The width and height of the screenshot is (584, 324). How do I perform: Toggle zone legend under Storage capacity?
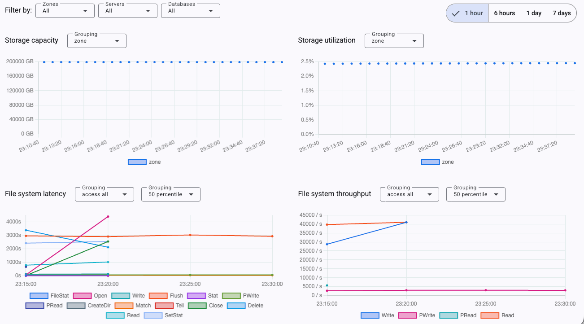pyautogui.click(x=137, y=162)
